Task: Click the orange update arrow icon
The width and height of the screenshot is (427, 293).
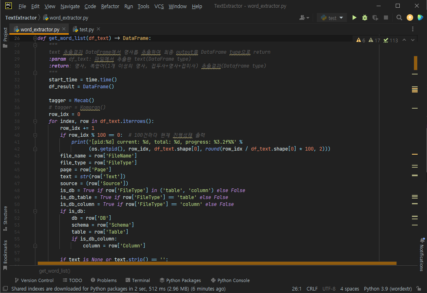Action: [410, 18]
